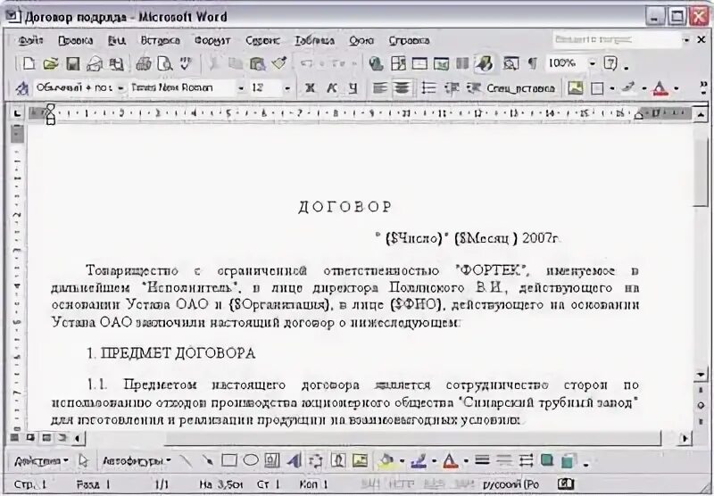Open the styles and formatting pane icon
Viewport: 714px width, 496px height.
pos(21,87)
